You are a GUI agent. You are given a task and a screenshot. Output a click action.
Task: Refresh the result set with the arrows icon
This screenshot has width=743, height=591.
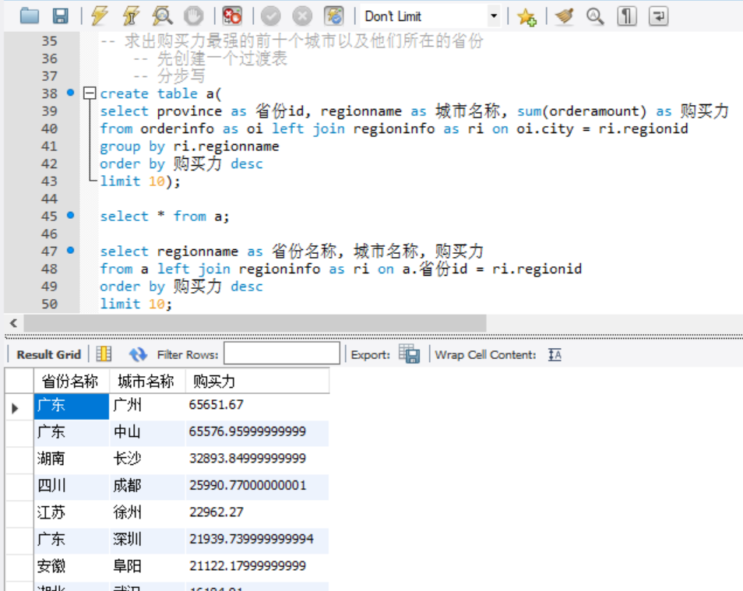tap(138, 354)
